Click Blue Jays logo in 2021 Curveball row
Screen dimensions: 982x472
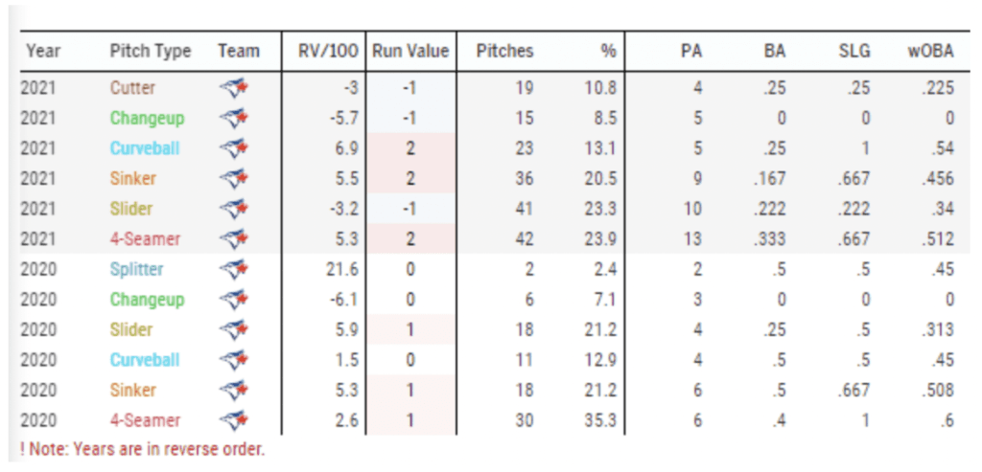pos(233,148)
